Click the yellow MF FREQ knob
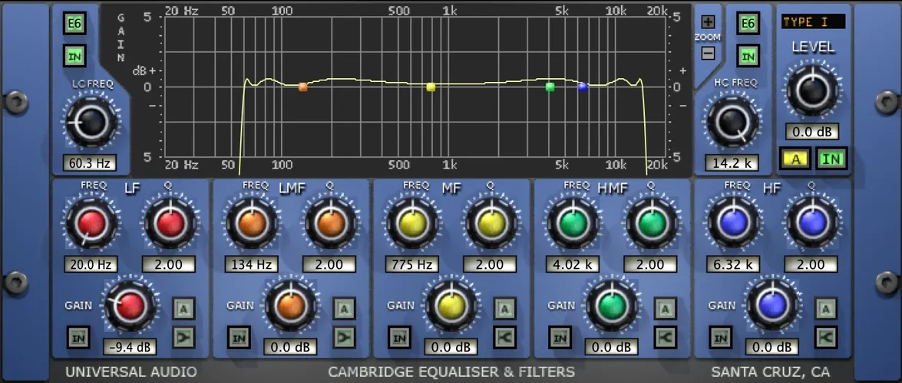The width and height of the screenshot is (902, 383). (413, 224)
